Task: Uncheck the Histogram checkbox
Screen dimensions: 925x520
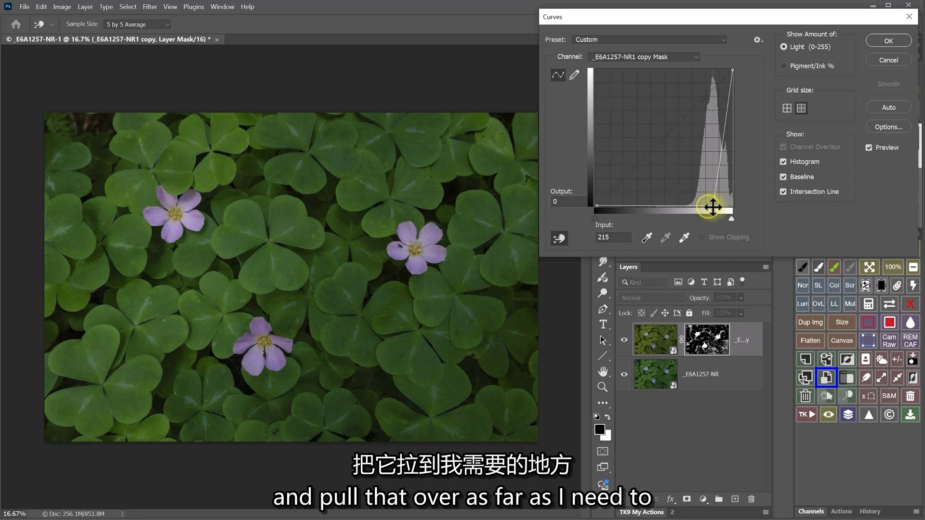Action: 783,162
